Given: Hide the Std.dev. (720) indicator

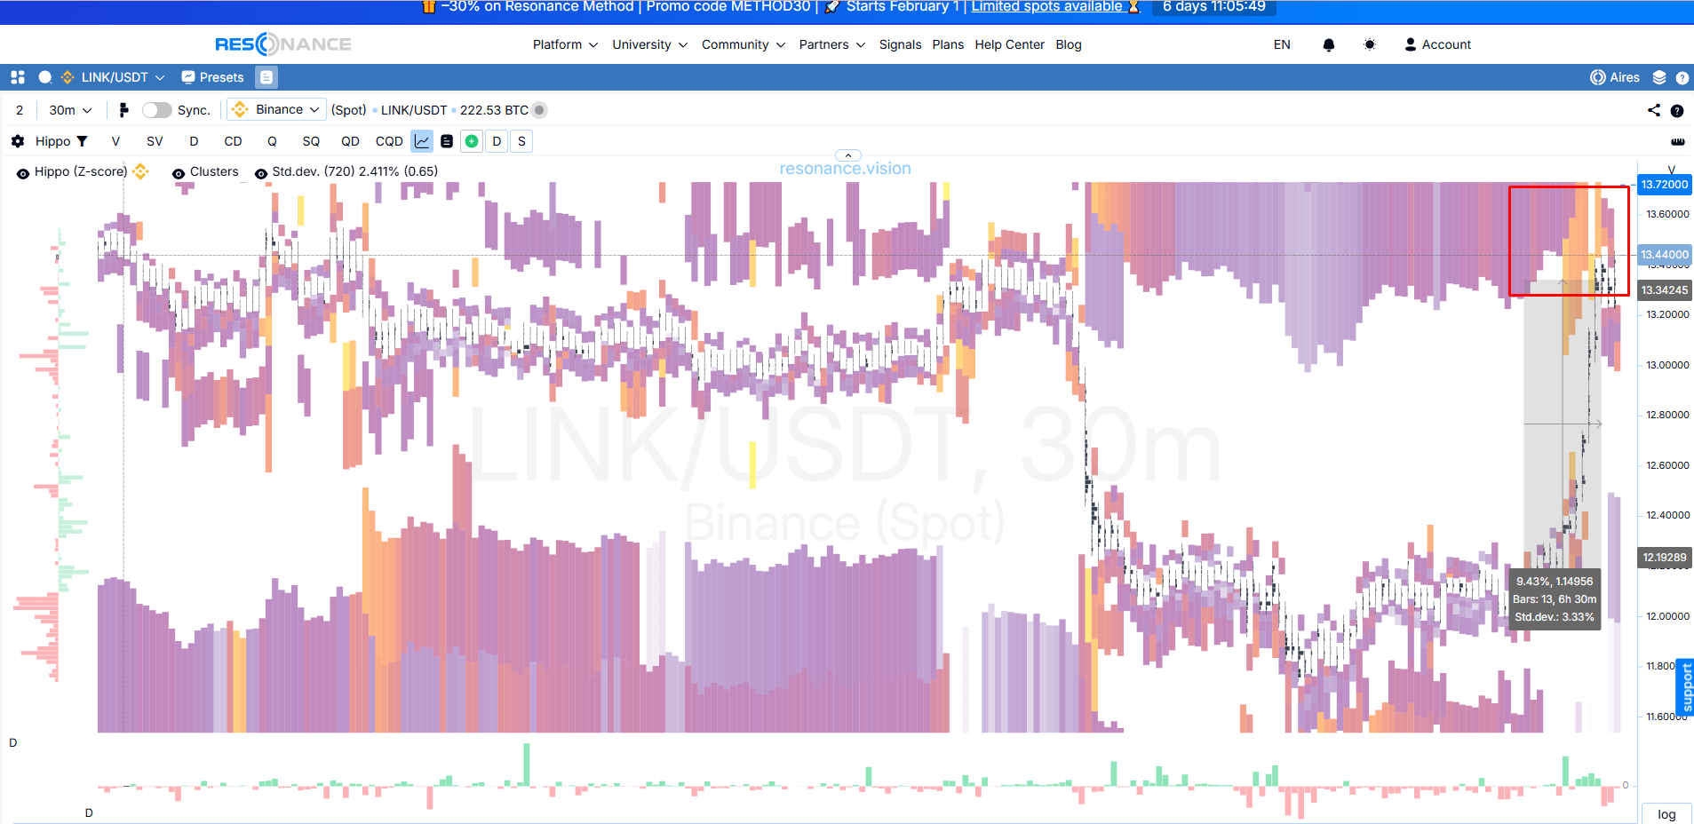Looking at the screenshot, I should click(x=261, y=173).
